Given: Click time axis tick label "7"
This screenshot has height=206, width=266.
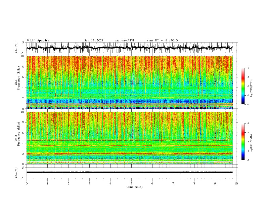Looking at the screenshot, I should click(x=173, y=183).
